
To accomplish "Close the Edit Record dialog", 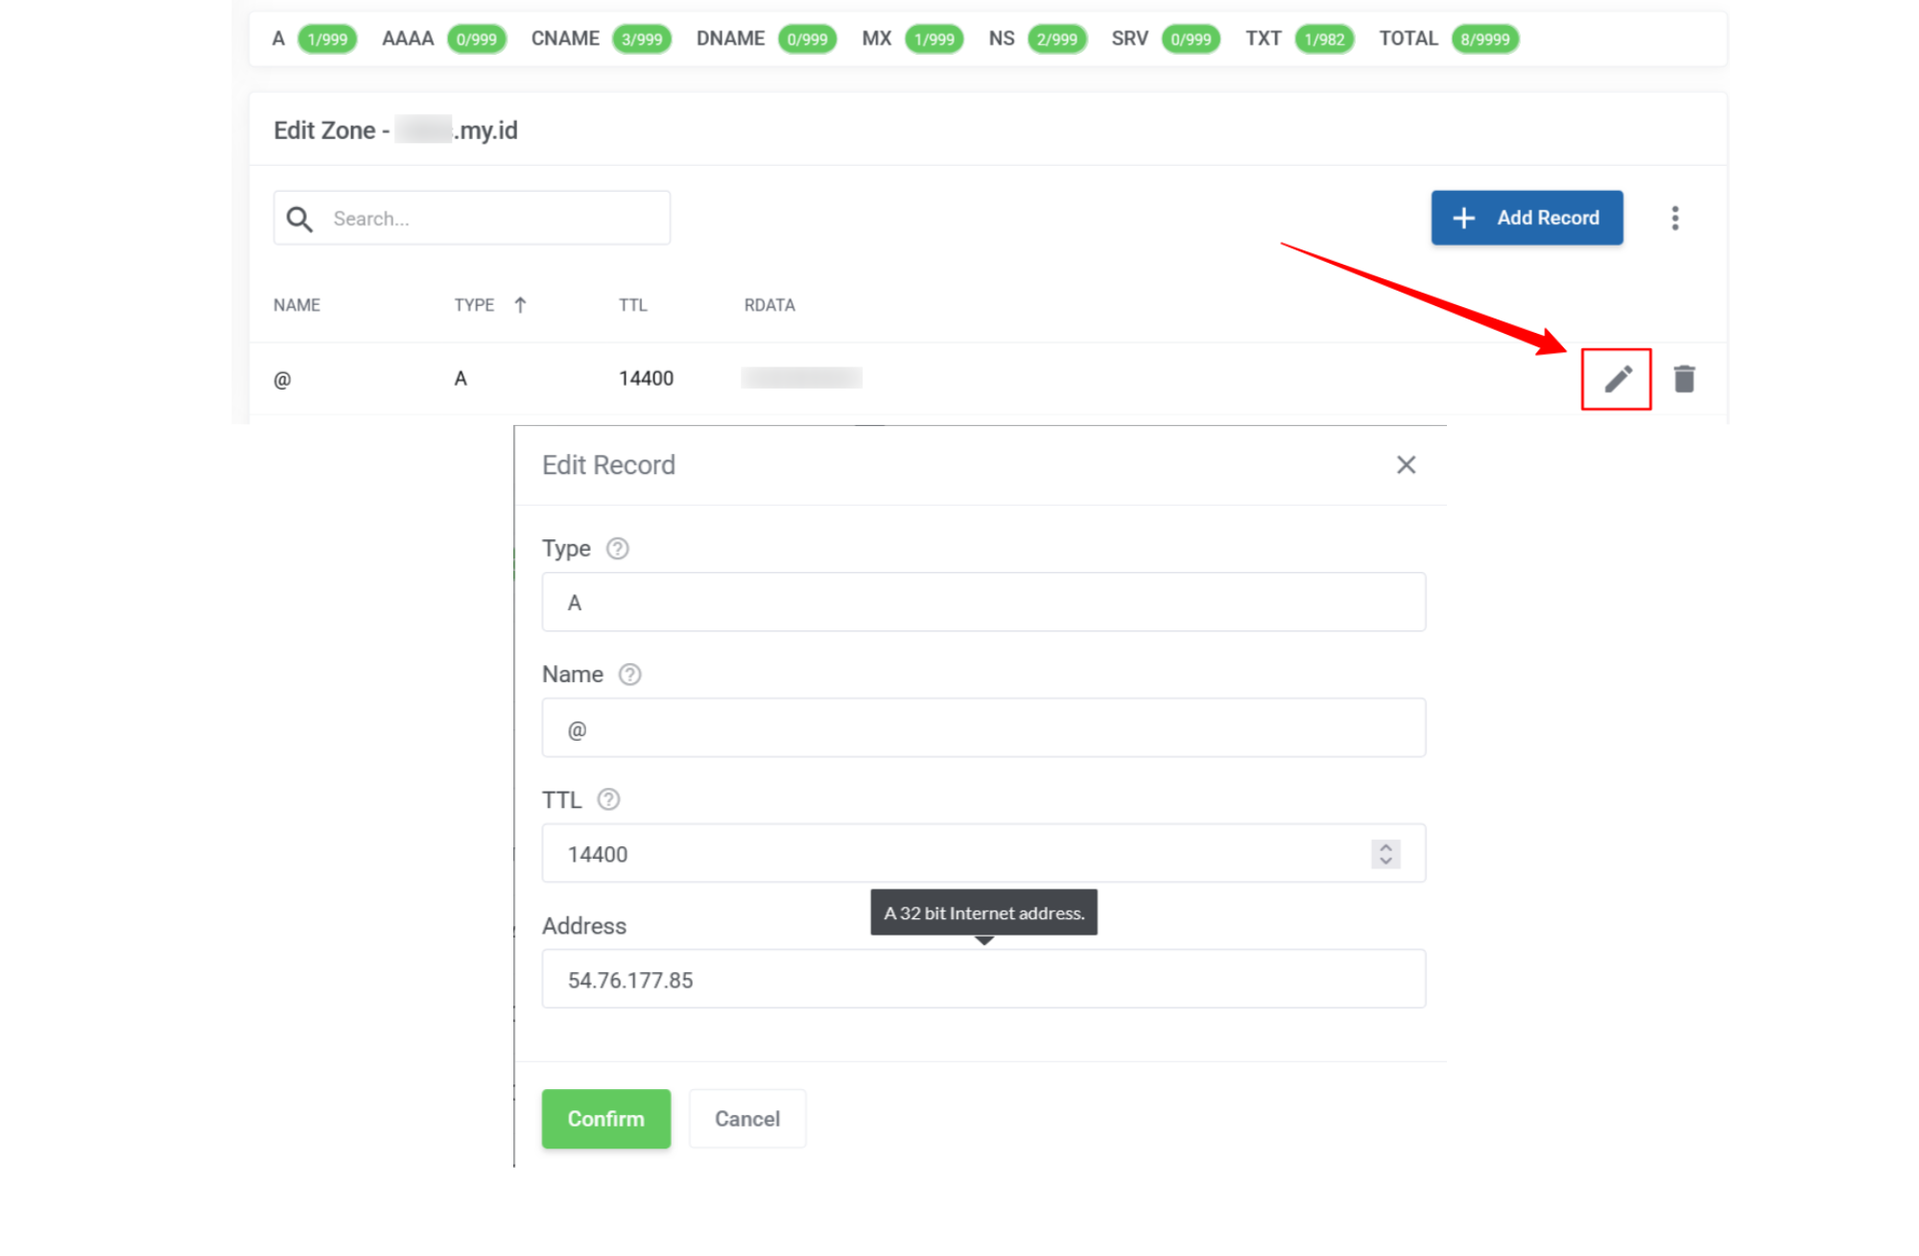I will coord(1406,465).
